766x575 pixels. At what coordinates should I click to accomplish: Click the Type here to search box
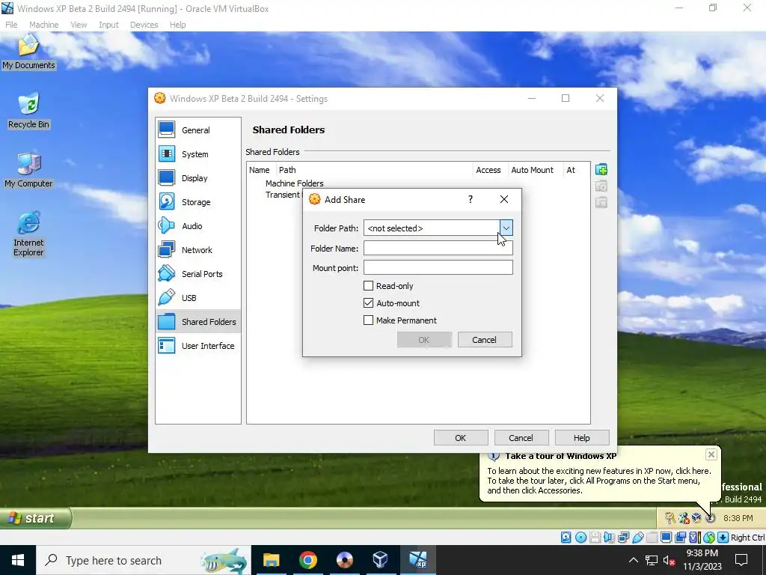(x=143, y=560)
